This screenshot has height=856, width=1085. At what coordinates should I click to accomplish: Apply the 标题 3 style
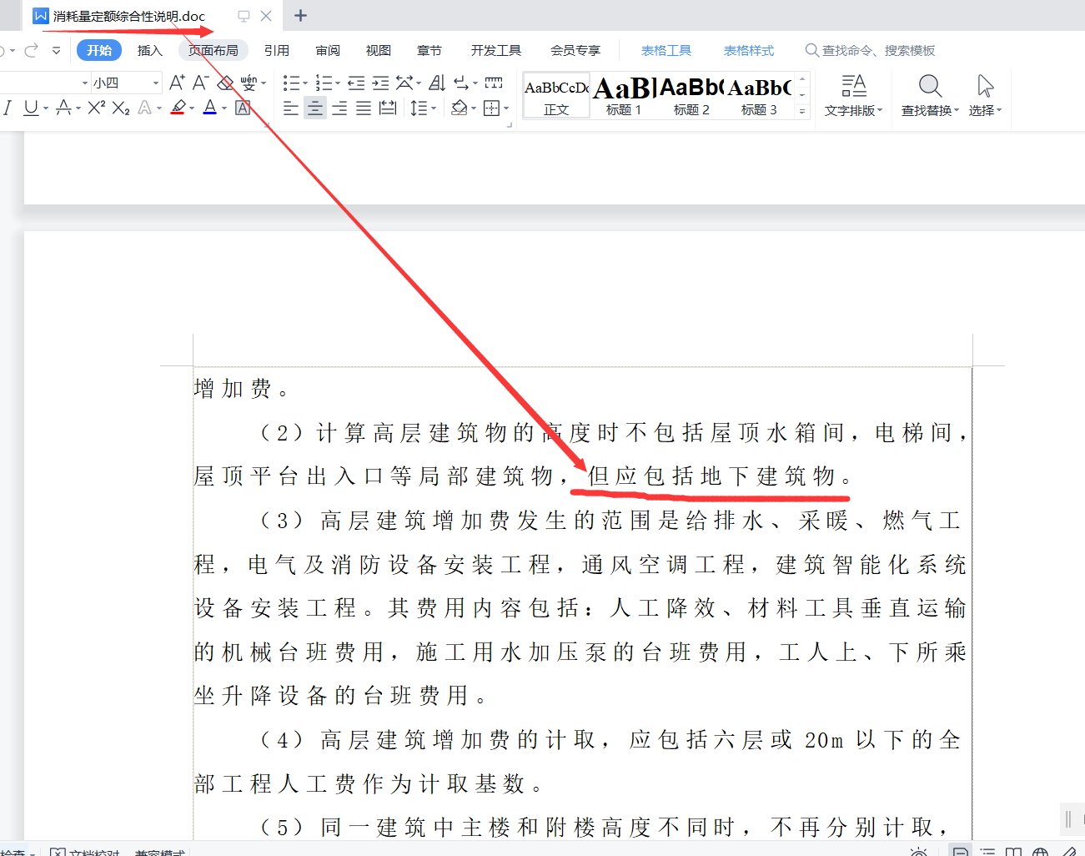point(759,96)
